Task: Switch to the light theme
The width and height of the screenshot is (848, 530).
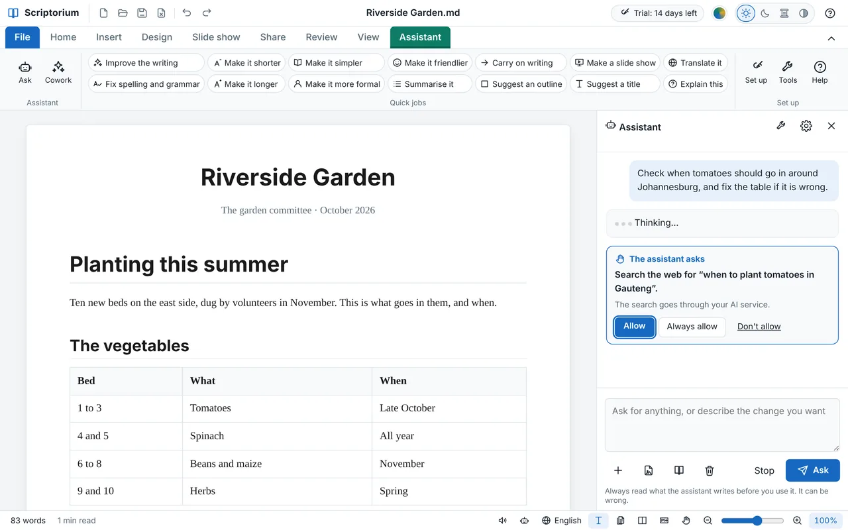Action: pyautogui.click(x=746, y=13)
